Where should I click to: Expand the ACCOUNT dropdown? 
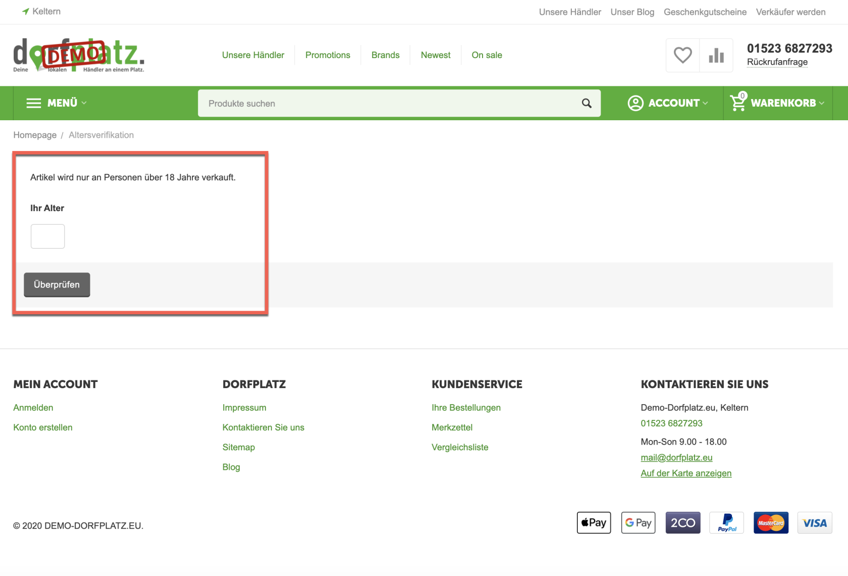[x=668, y=103]
